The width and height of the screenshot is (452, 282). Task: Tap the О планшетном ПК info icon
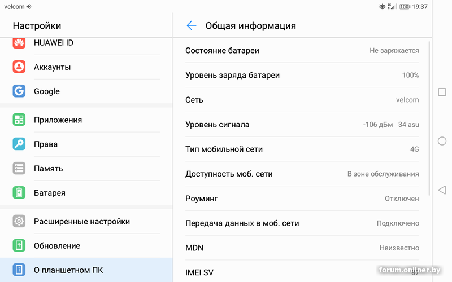click(x=19, y=270)
